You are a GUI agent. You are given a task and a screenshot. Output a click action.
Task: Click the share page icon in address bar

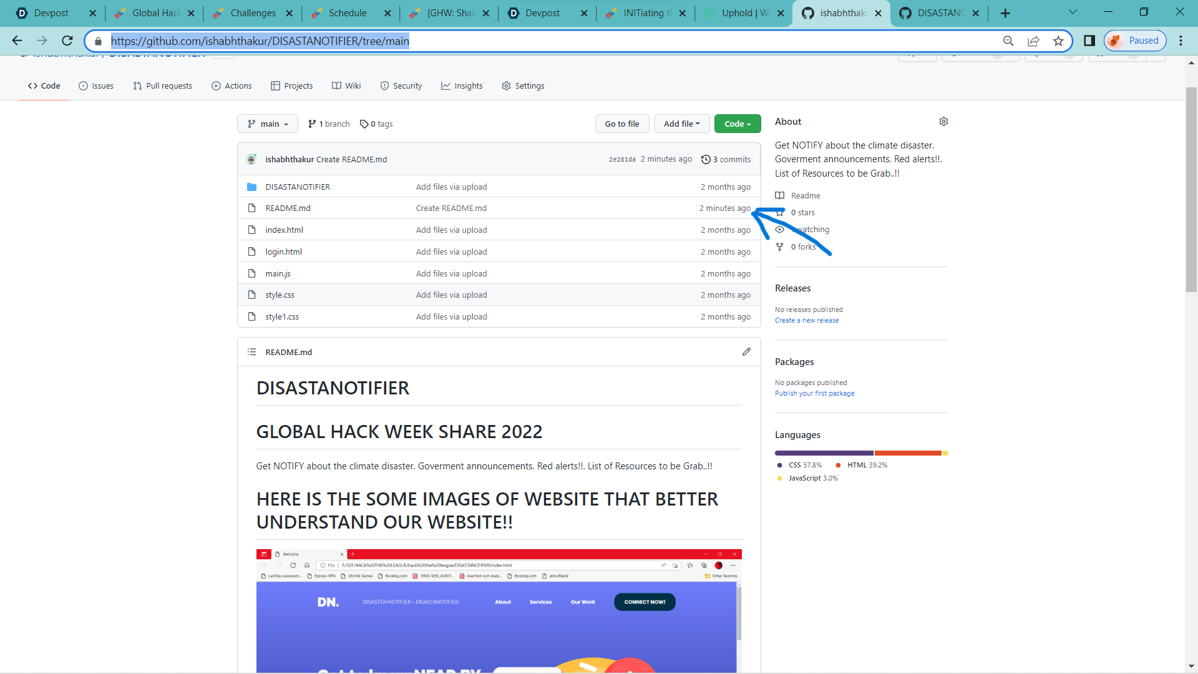(x=1033, y=41)
